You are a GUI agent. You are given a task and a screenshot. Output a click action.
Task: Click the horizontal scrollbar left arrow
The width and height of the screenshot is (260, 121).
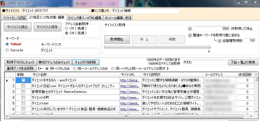tap(7, 116)
